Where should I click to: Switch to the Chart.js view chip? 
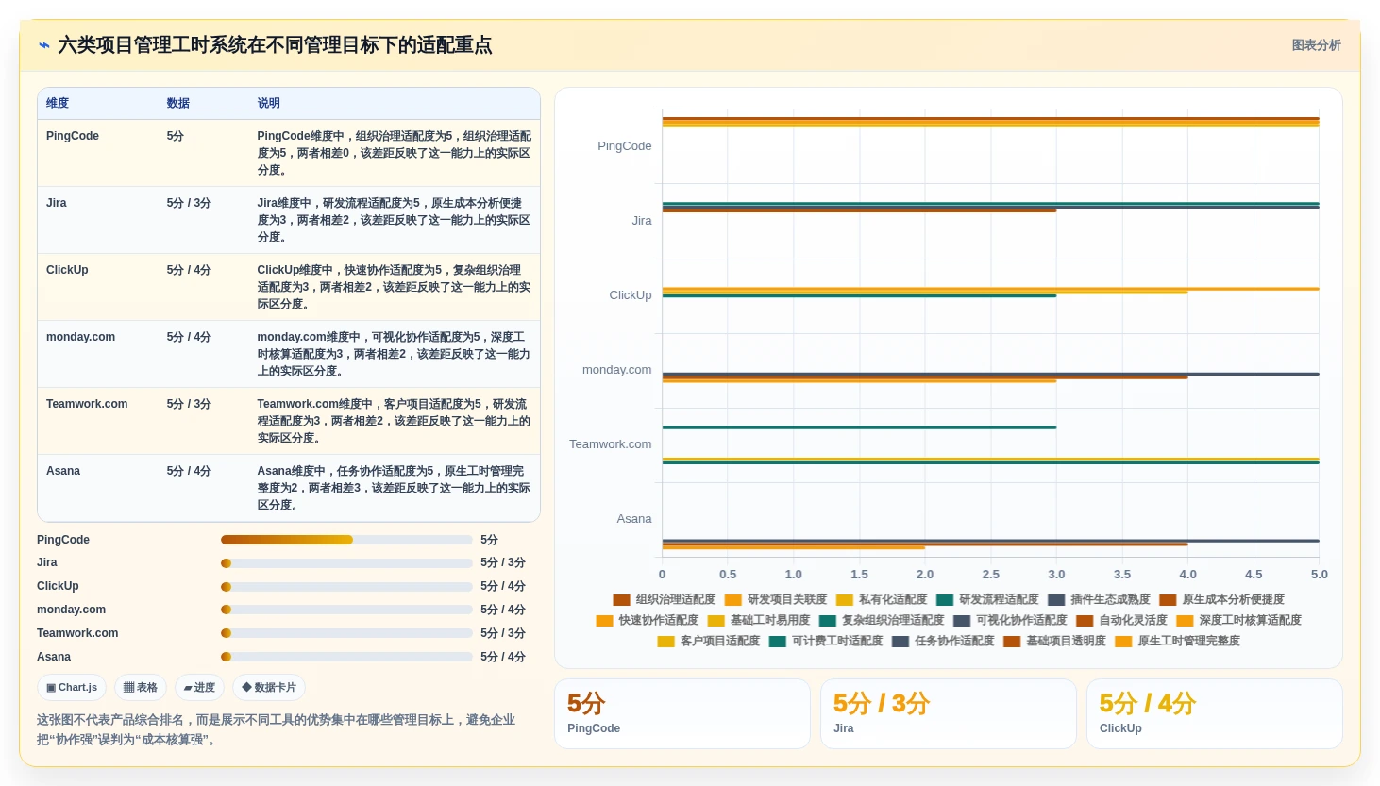click(73, 688)
